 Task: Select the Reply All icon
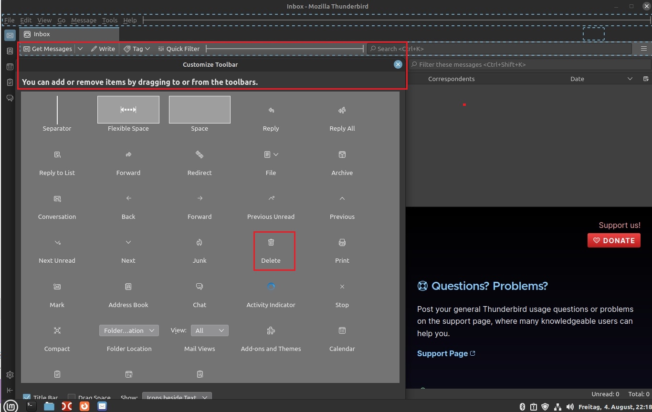(x=342, y=111)
